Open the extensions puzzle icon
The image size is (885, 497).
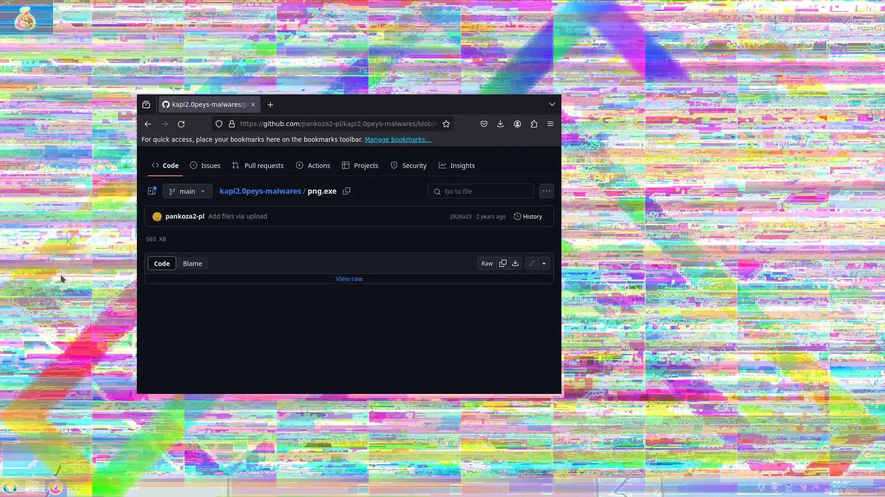pyautogui.click(x=534, y=124)
